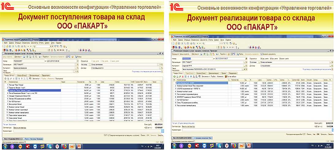Uncheck упр. учете checkbox in Реализация
The image size is (335, 150).
tap(261, 59)
